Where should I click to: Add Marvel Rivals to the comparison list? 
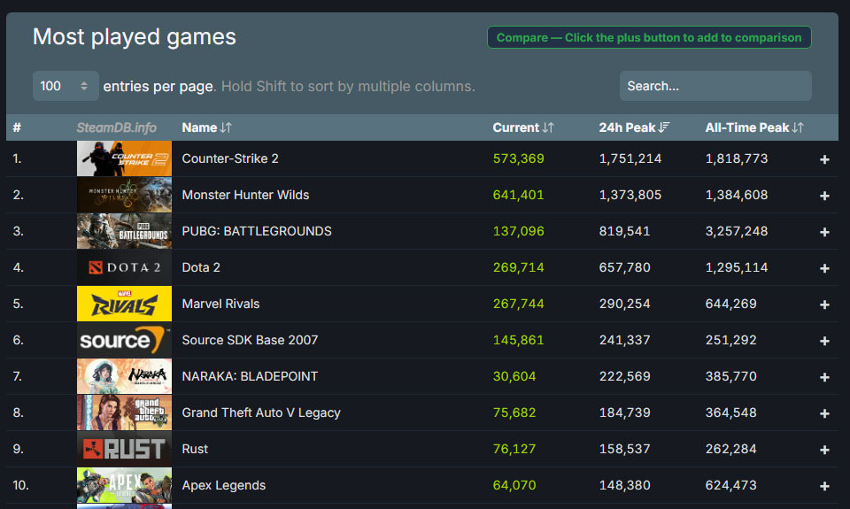[824, 305]
